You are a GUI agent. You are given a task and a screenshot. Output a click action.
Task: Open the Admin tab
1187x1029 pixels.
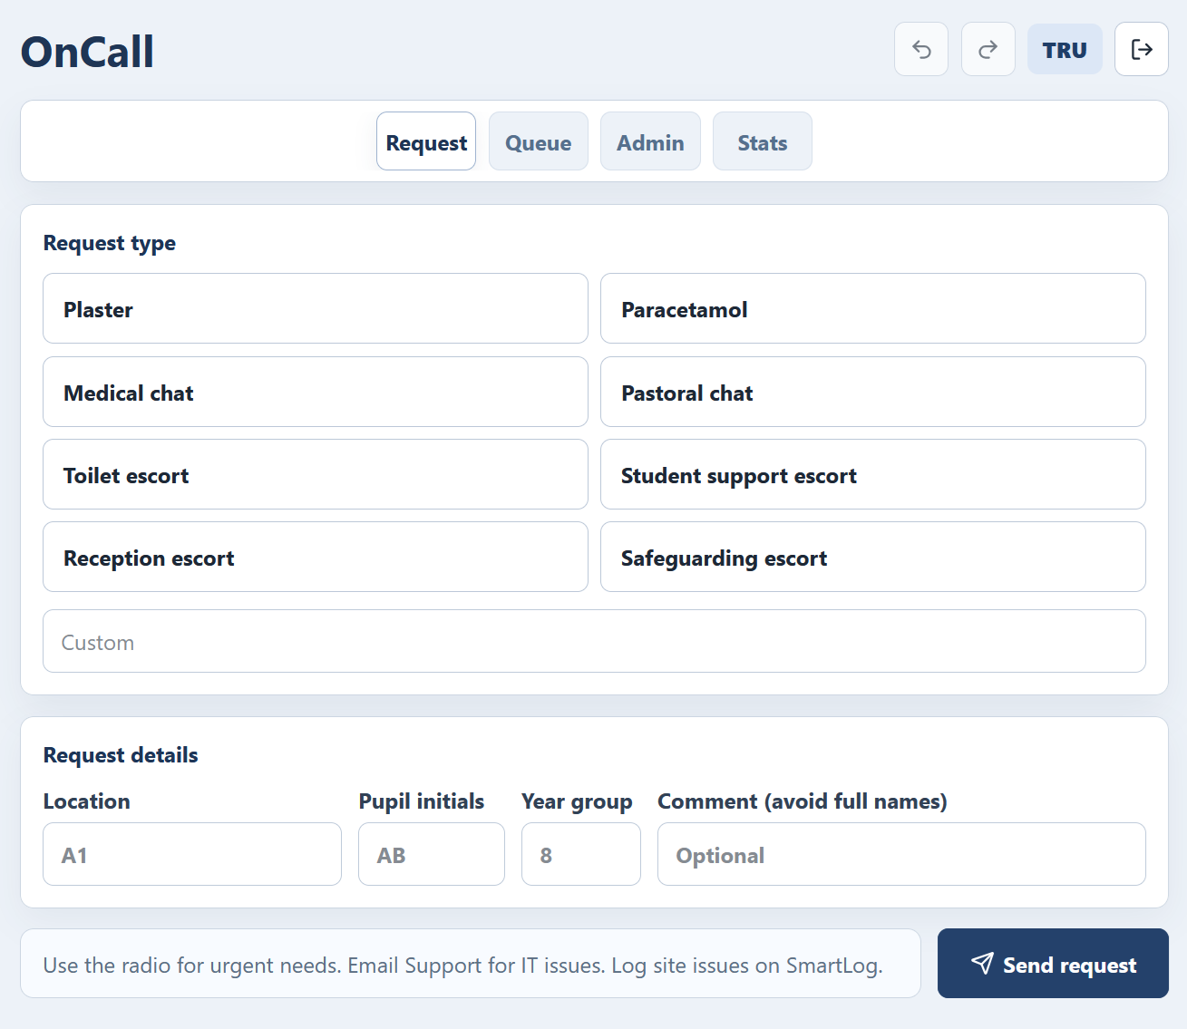(650, 141)
